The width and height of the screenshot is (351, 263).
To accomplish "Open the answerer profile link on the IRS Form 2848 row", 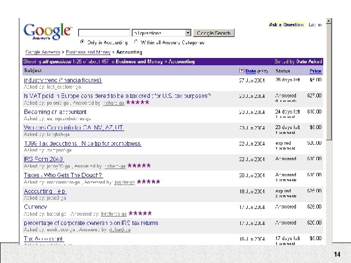I will 115,166.
